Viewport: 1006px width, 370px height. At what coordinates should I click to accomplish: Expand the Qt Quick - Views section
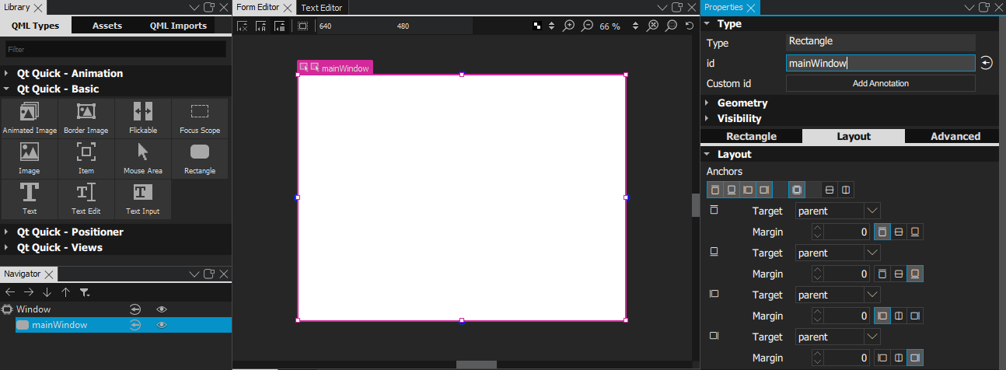pyautogui.click(x=116, y=247)
